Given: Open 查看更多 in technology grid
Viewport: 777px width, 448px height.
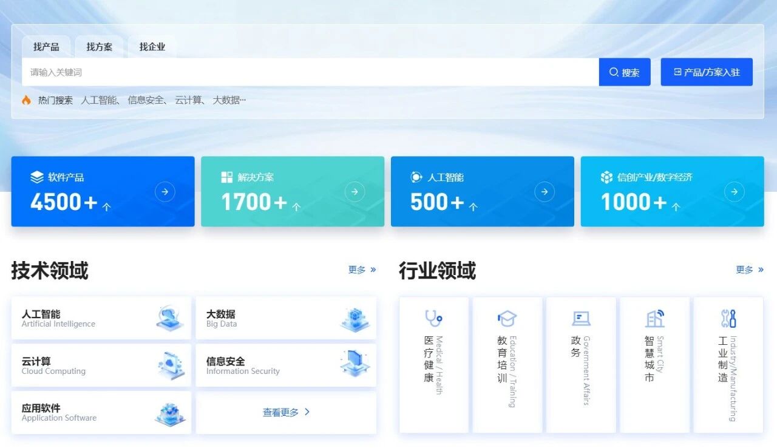Looking at the screenshot, I should pyautogui.click(x=286, y=412).
